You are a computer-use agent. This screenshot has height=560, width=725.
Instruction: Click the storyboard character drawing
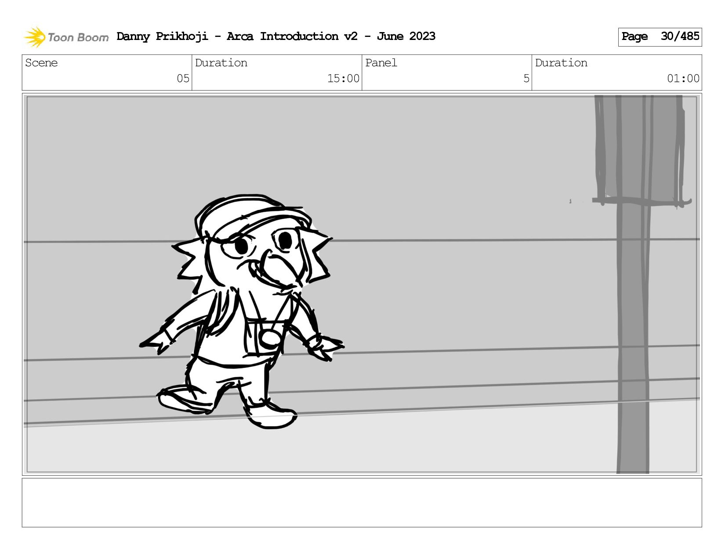point(242,311)
